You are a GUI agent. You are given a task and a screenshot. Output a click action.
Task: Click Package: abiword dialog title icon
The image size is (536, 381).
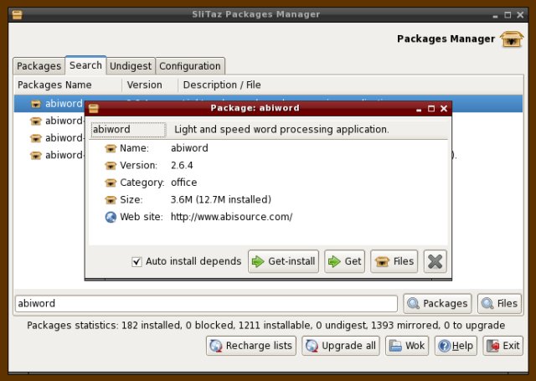point(93,108)
